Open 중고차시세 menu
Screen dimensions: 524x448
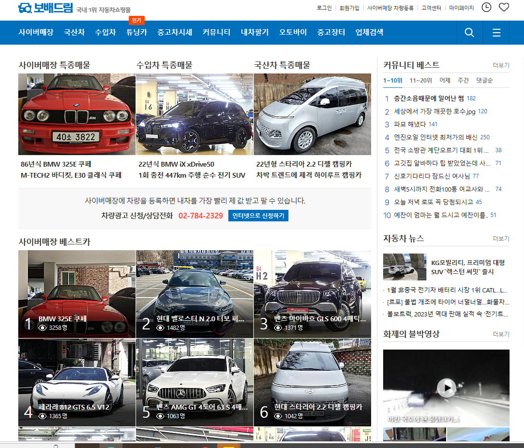click(175, 32)
